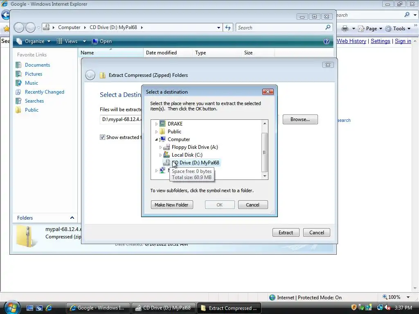This screenshot has width=419, height=314.
Task: Click the Extract button
Action: coord(286,233)
